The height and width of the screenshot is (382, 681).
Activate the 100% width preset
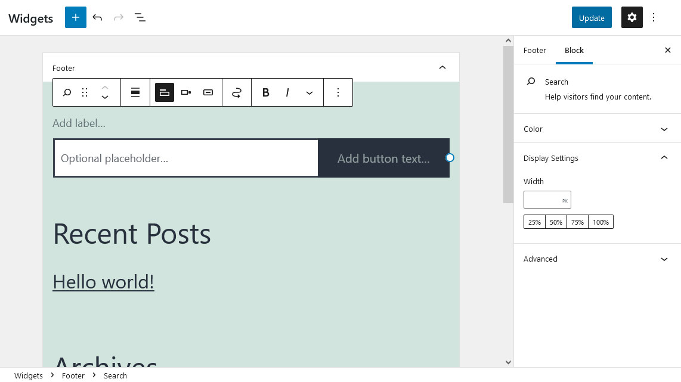point(600,221)
